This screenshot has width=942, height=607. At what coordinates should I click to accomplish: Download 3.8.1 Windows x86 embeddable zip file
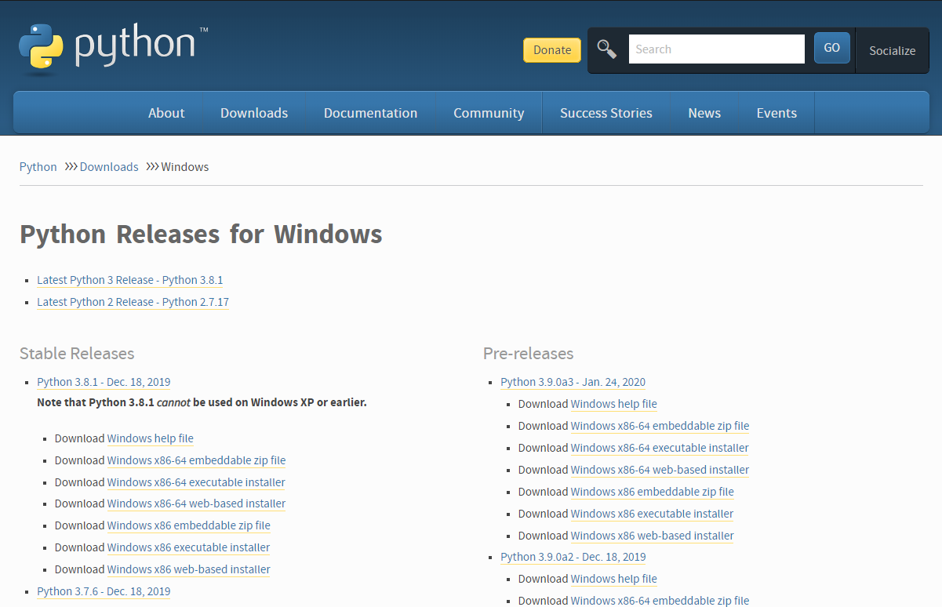pos(189,525)
